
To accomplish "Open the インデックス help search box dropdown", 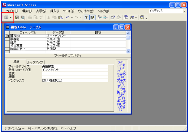I will point(184,11).
